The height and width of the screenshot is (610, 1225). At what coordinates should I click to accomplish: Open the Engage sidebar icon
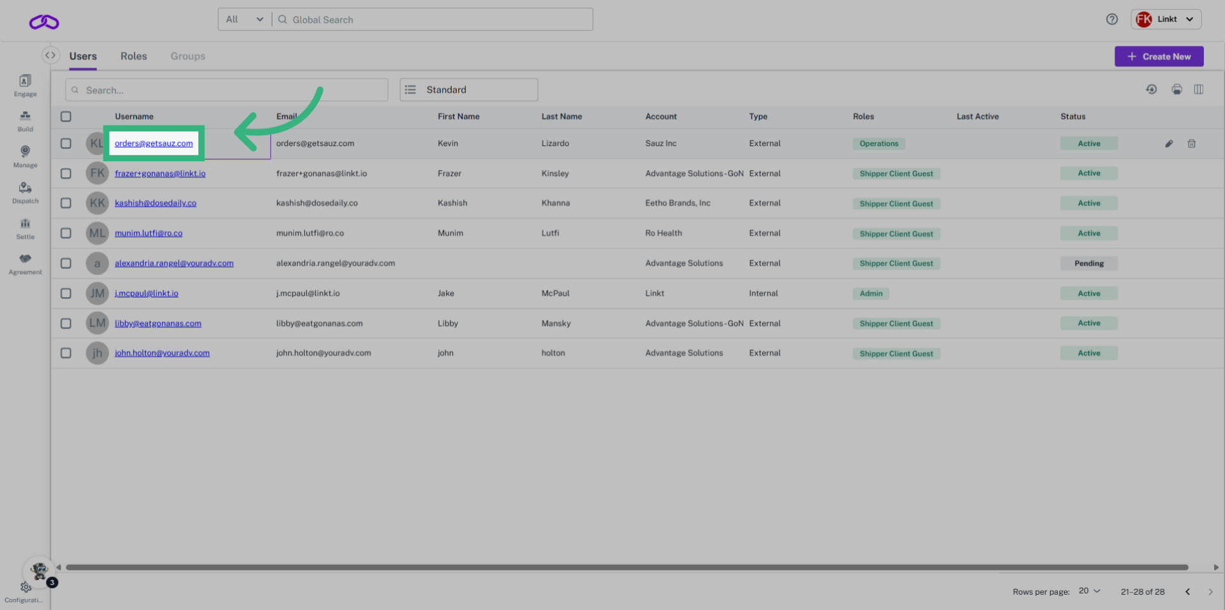coord(25,85)
